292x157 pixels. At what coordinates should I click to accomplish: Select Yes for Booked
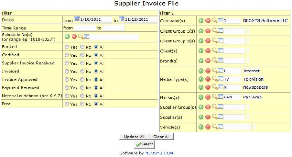point(67,47)
